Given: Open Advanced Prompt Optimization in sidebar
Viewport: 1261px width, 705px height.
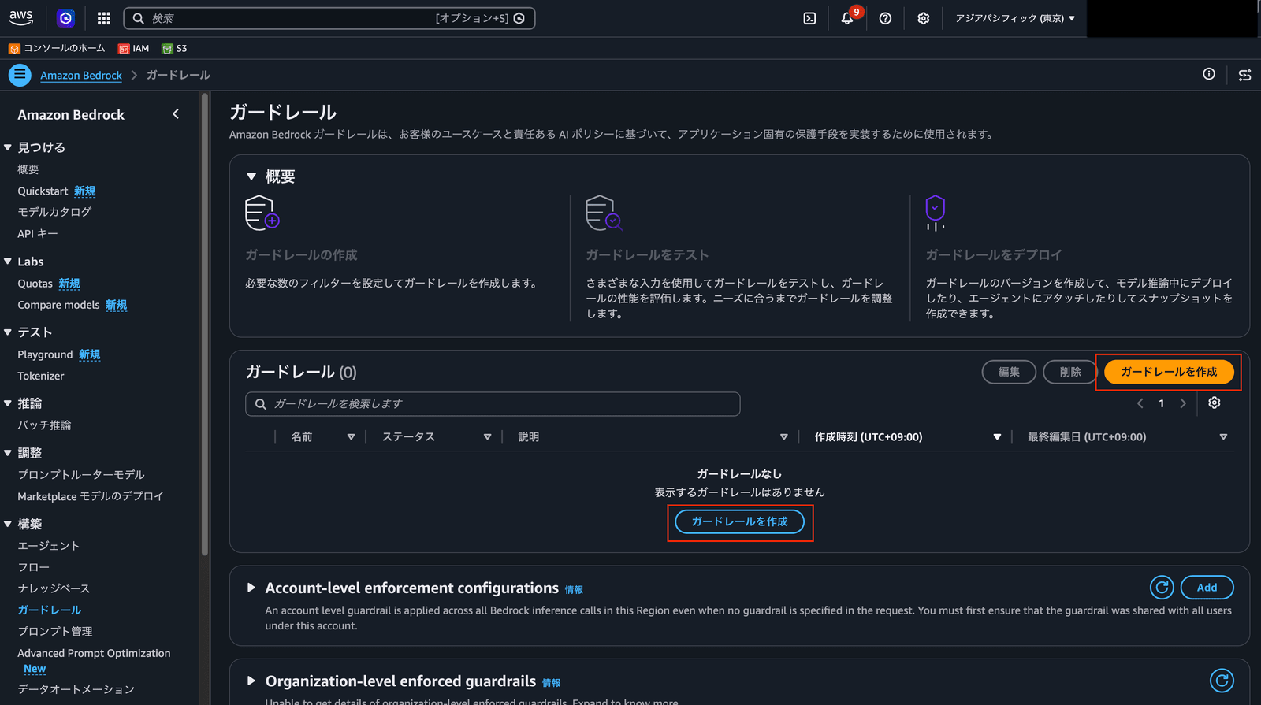Looking at the screenshot, I should [x=94, y=653].
